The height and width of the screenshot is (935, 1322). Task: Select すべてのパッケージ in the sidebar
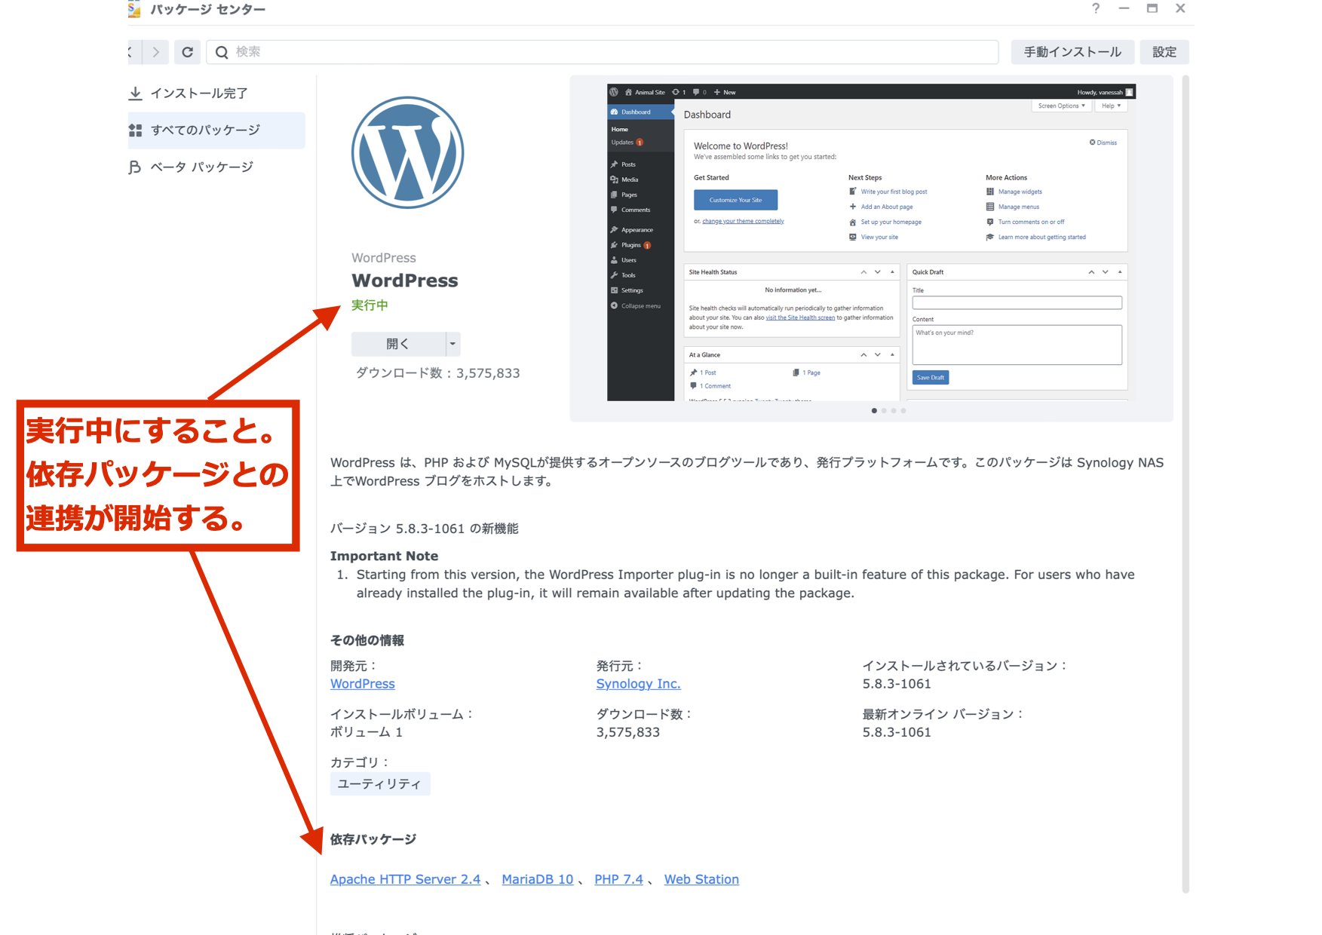pos(205,130)
